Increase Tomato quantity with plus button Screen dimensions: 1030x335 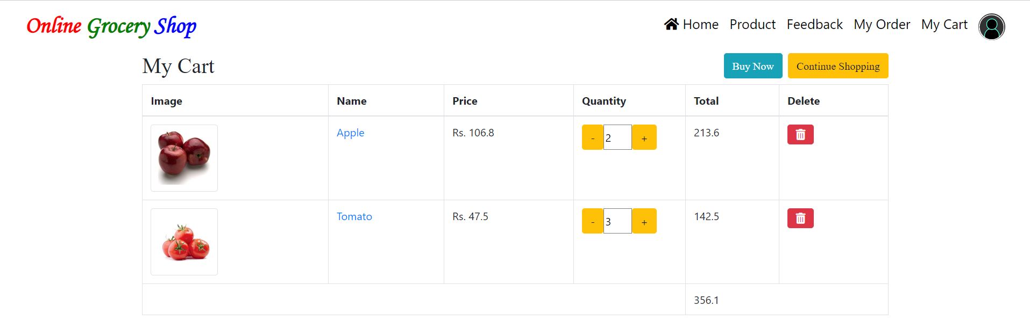[644, 221]
